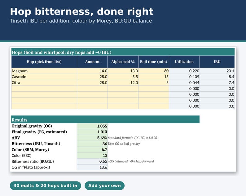
Task: Click the Tinseth IBU per addition subtitle
Action: pyautogui.click(x=81, y=21)
